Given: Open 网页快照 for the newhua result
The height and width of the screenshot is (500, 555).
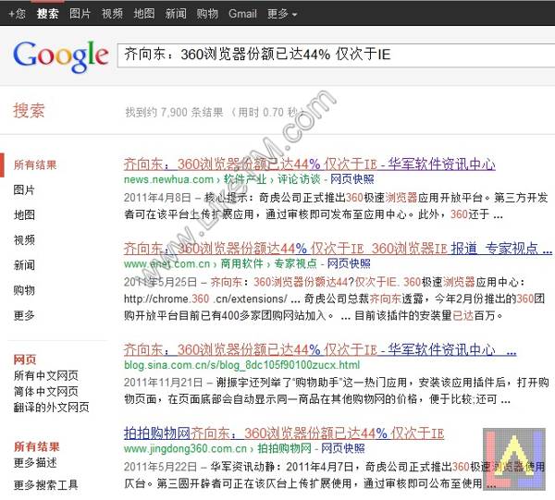Looking at the screenshot, I should point(352,179).
